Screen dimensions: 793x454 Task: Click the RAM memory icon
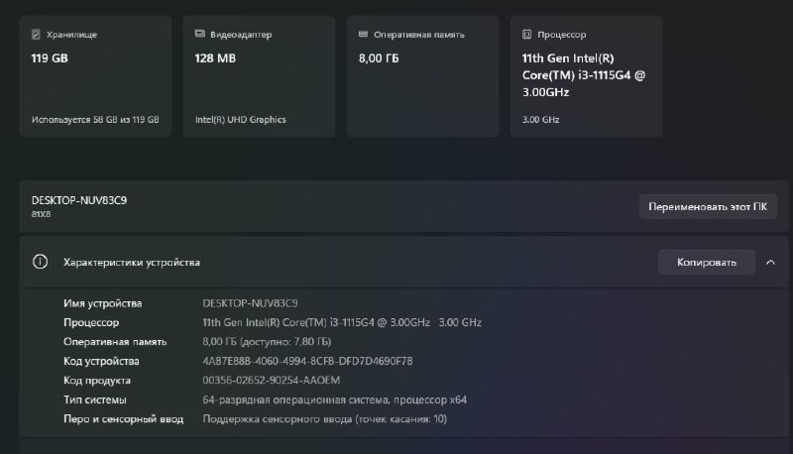363,34
